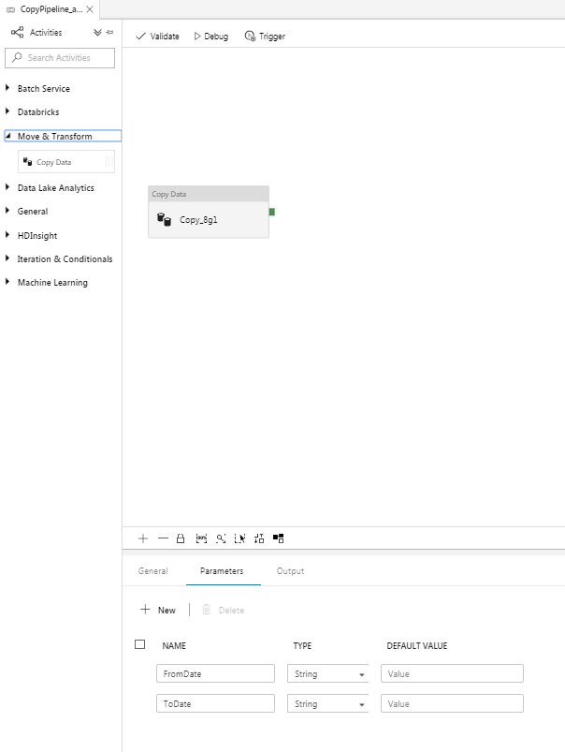Select the Copy Data activity in sidebar
565x752 pixels.
66,162
